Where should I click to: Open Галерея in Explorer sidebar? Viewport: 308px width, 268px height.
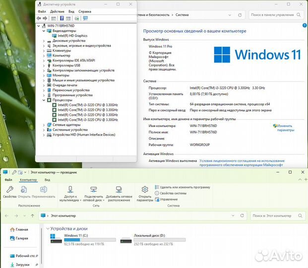coord(19,238)
